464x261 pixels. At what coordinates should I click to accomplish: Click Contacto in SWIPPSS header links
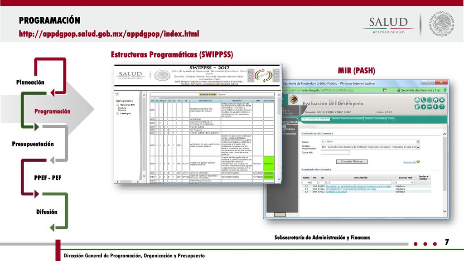(x=191, y=76)
